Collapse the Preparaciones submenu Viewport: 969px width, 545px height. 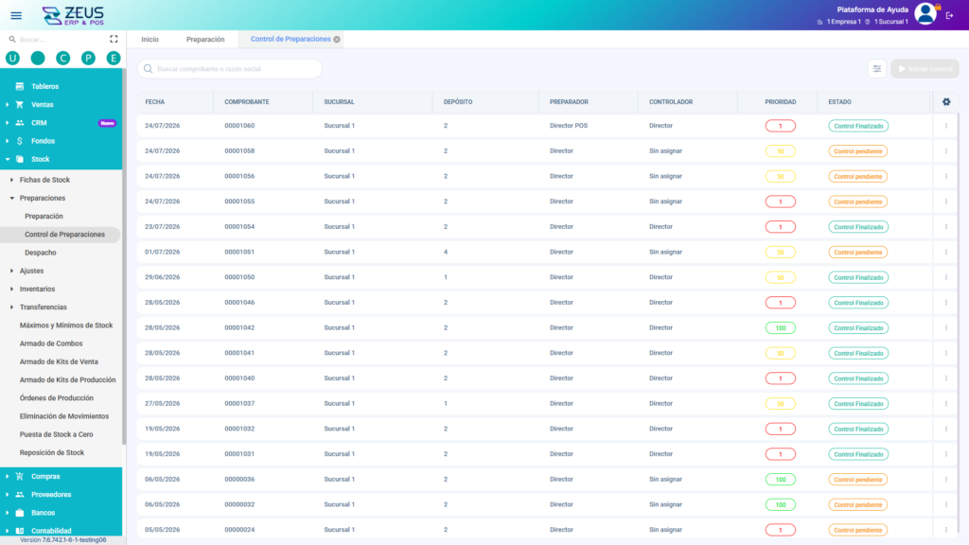(11, 199)
